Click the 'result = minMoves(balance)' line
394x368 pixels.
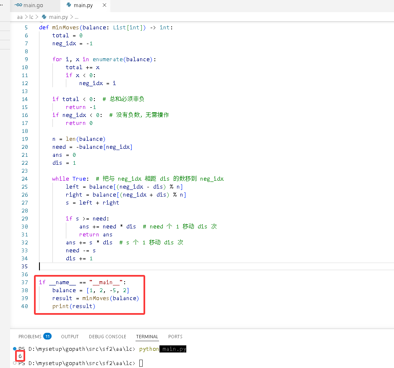click(x=96, y=298)
